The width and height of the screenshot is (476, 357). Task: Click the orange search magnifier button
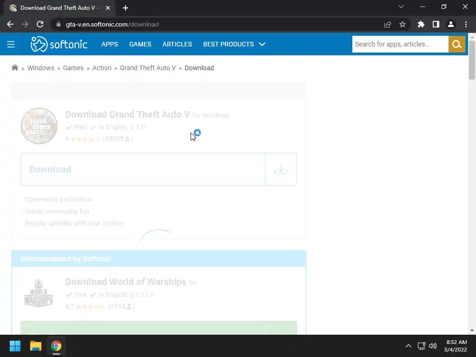click(456, 44)
